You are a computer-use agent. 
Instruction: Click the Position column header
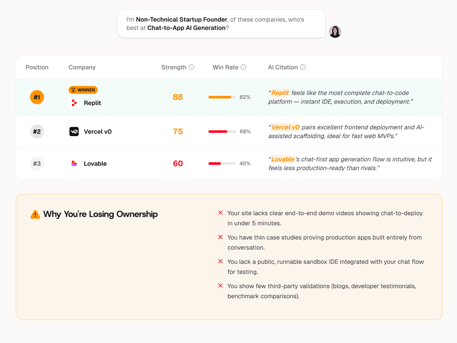[37, 67]
